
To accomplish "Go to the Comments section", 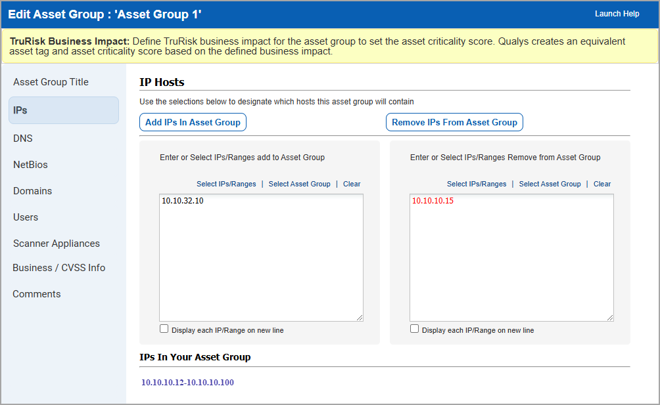I will click(36, 293).
